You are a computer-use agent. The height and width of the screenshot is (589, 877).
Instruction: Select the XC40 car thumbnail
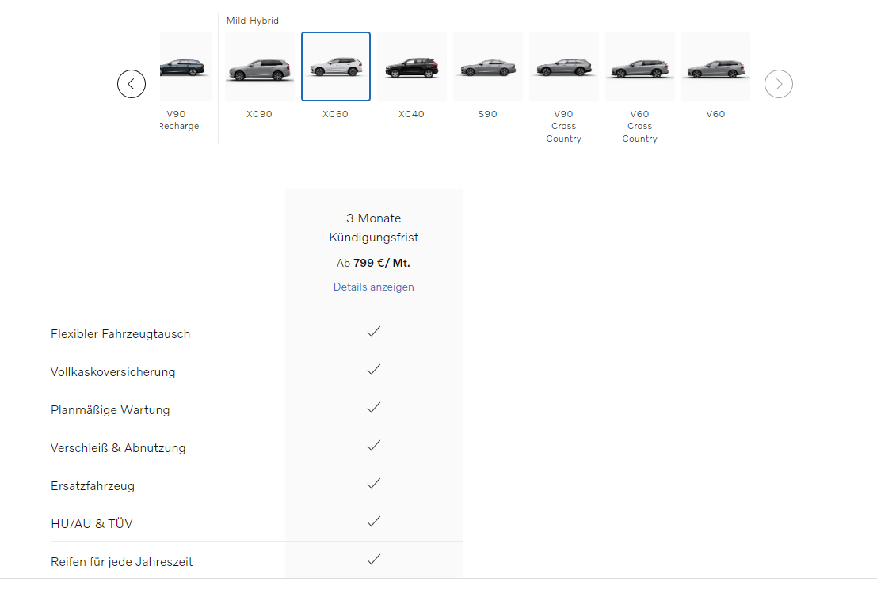click(x=412, y=66)
